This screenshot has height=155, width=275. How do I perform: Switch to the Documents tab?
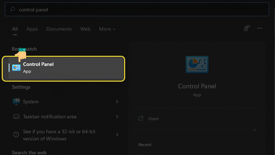pyautogui.click(x=59, y=29)
